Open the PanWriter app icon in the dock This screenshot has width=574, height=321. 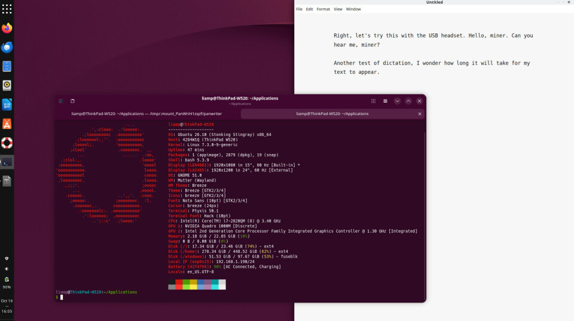(x=7, y=181)
